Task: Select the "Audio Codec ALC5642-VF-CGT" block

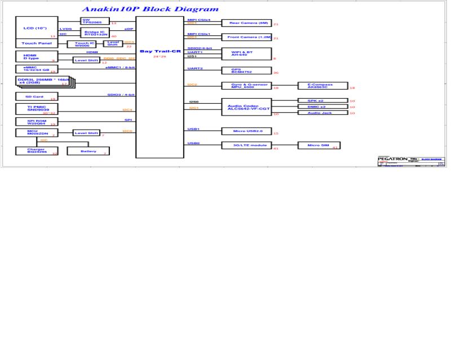Action: tap(246, 107)
